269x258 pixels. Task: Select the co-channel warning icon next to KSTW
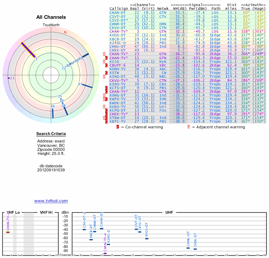pyautogui.click(x=107, y=73)
